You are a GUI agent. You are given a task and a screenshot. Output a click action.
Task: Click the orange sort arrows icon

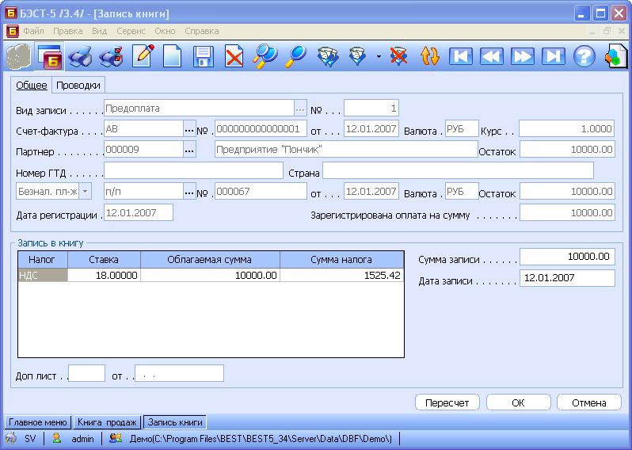430,56
